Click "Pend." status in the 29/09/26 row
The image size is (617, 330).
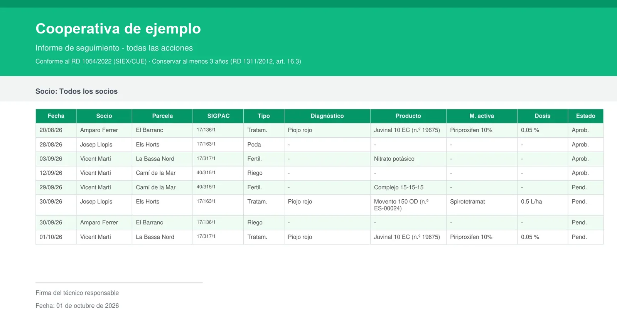[579, 187]
